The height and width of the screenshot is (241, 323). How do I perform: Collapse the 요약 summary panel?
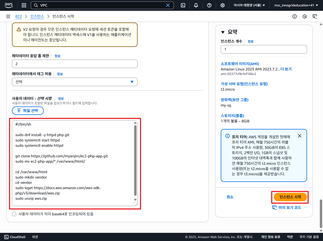pyautogui.click(x=223, y=32)
